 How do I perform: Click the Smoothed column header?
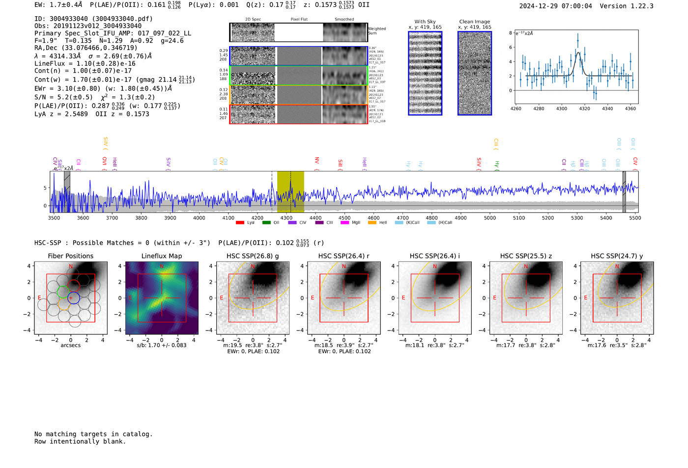coord(344,19)
